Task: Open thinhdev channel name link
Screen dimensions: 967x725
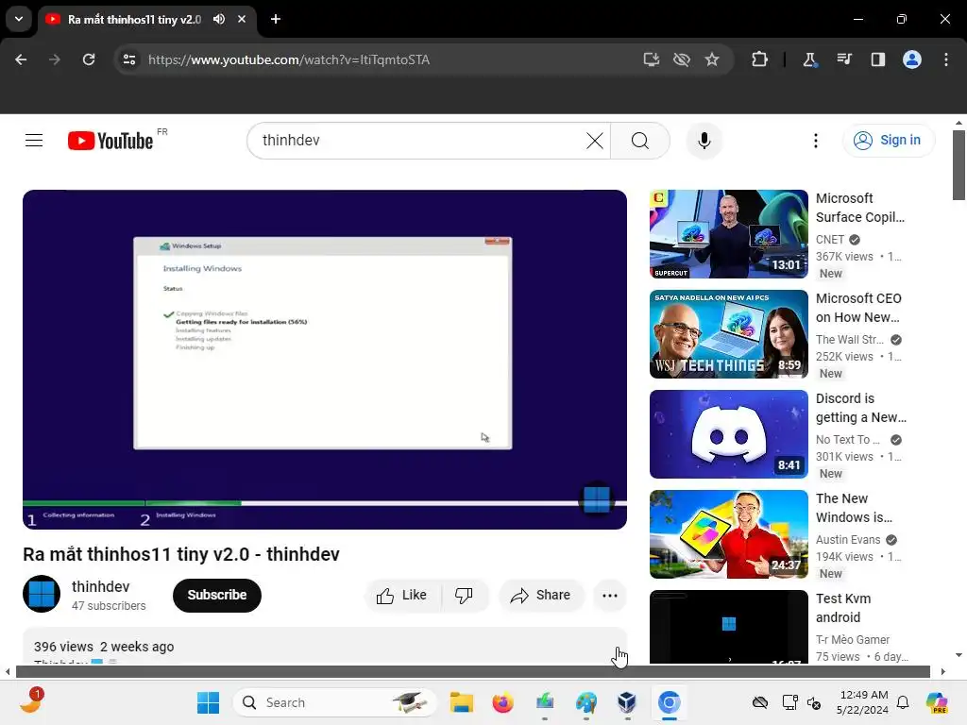Action: pos(100,586)
